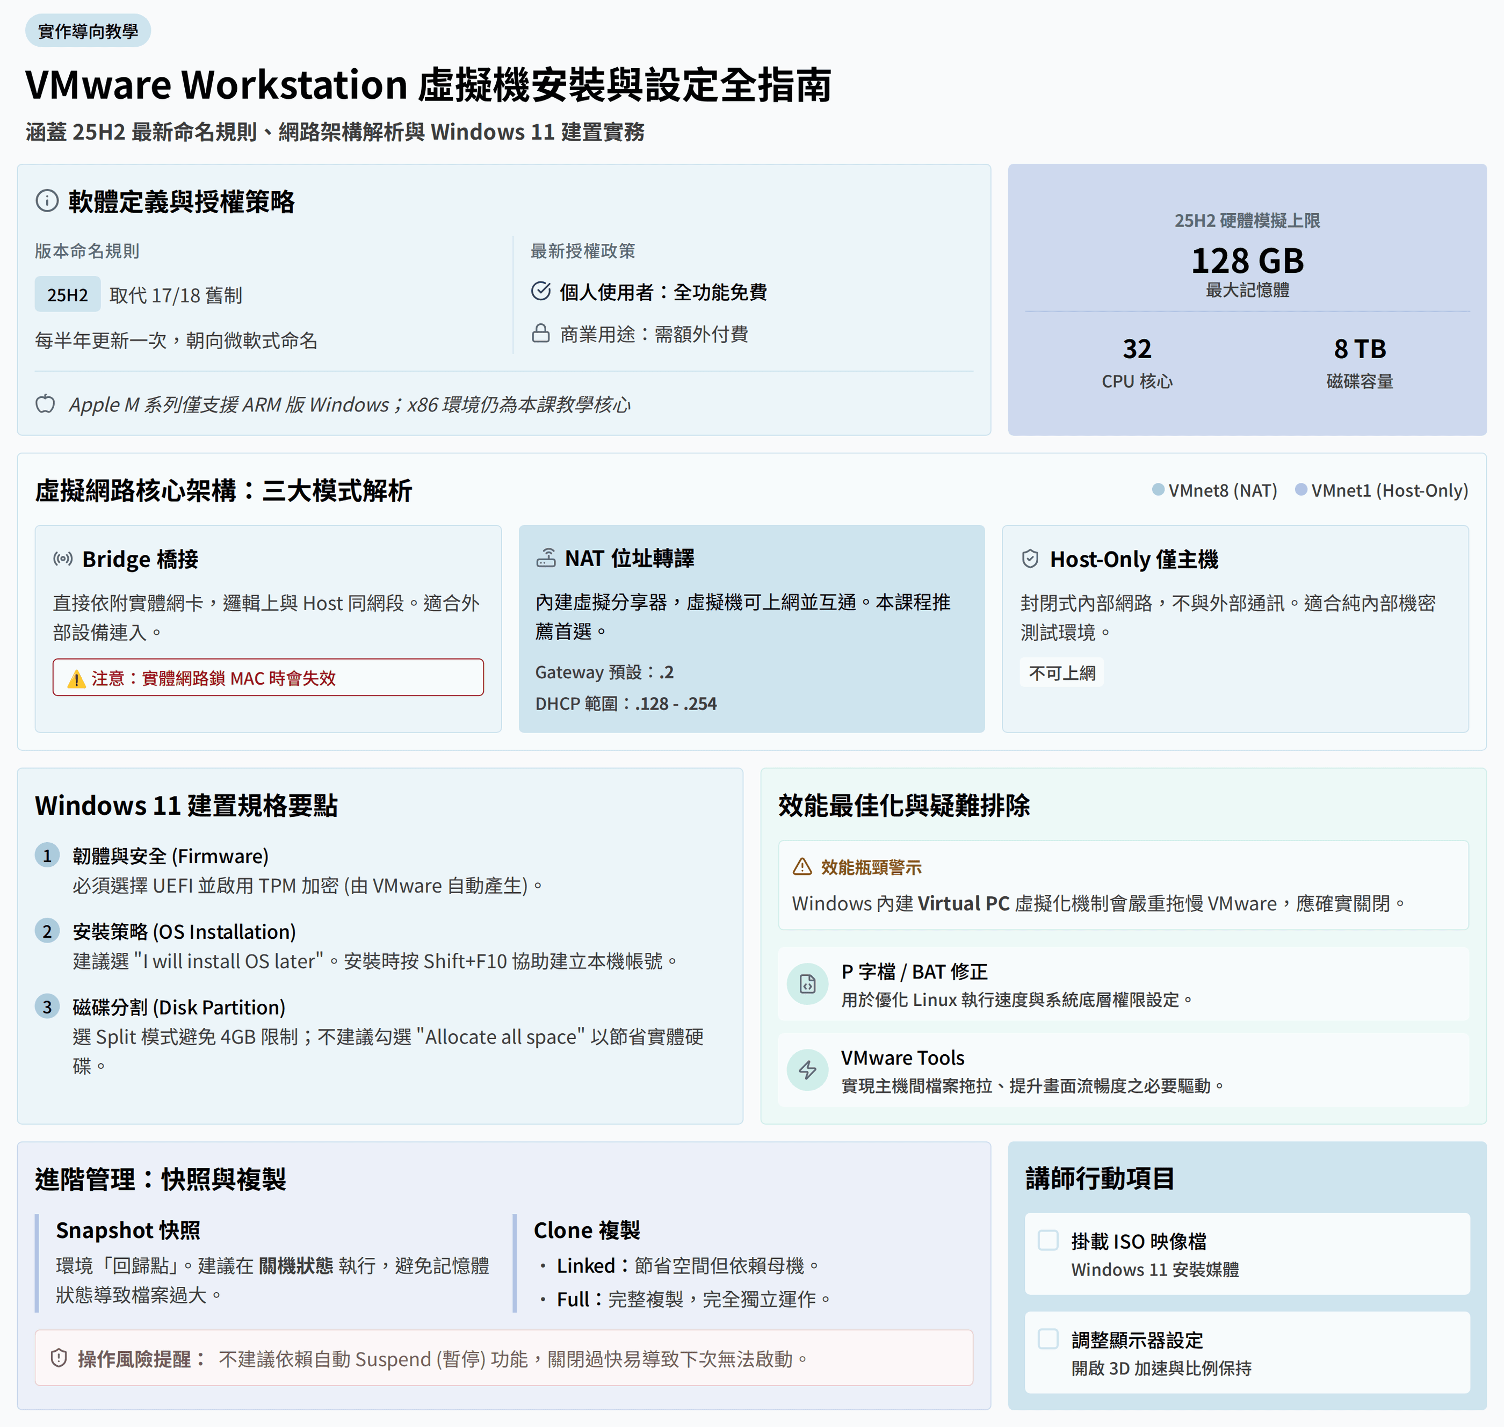Click the lock icon before 商業用途

[x=541, y=333]
